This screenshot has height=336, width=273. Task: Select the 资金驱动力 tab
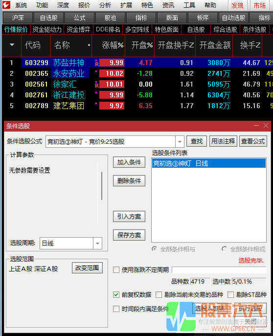[47, 29]
